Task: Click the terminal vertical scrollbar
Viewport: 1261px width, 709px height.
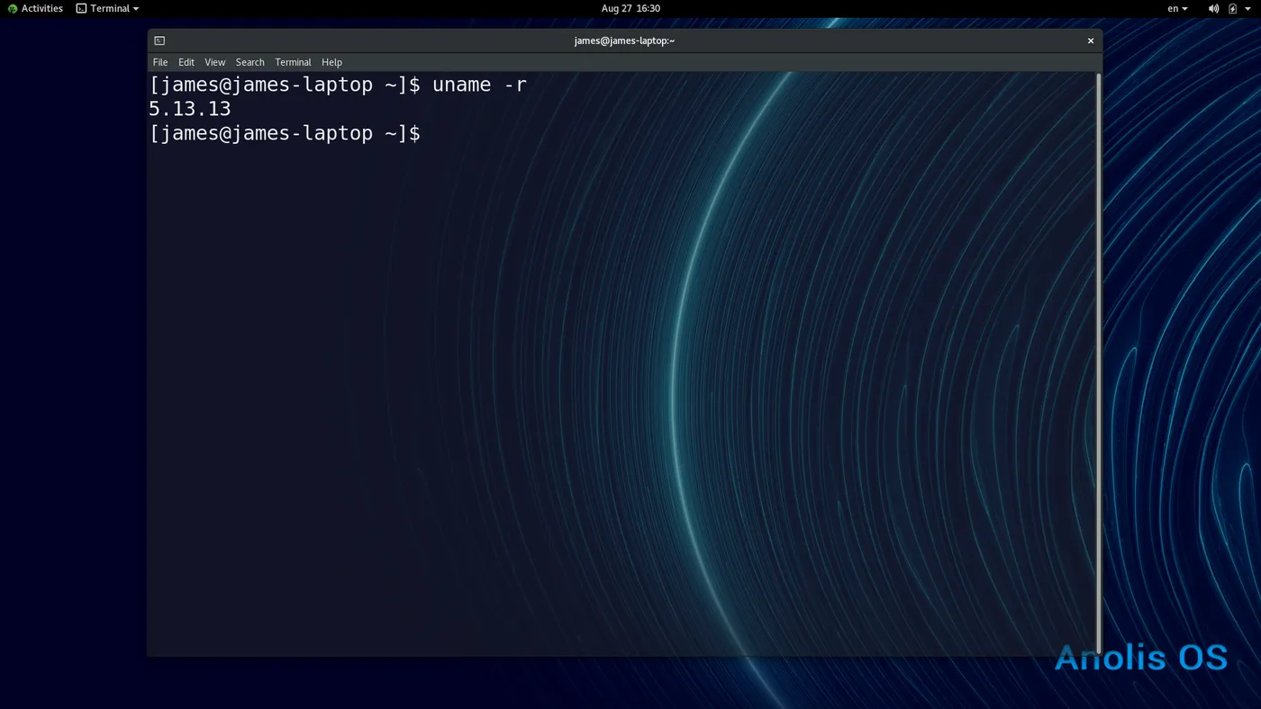Action: 1098,363
